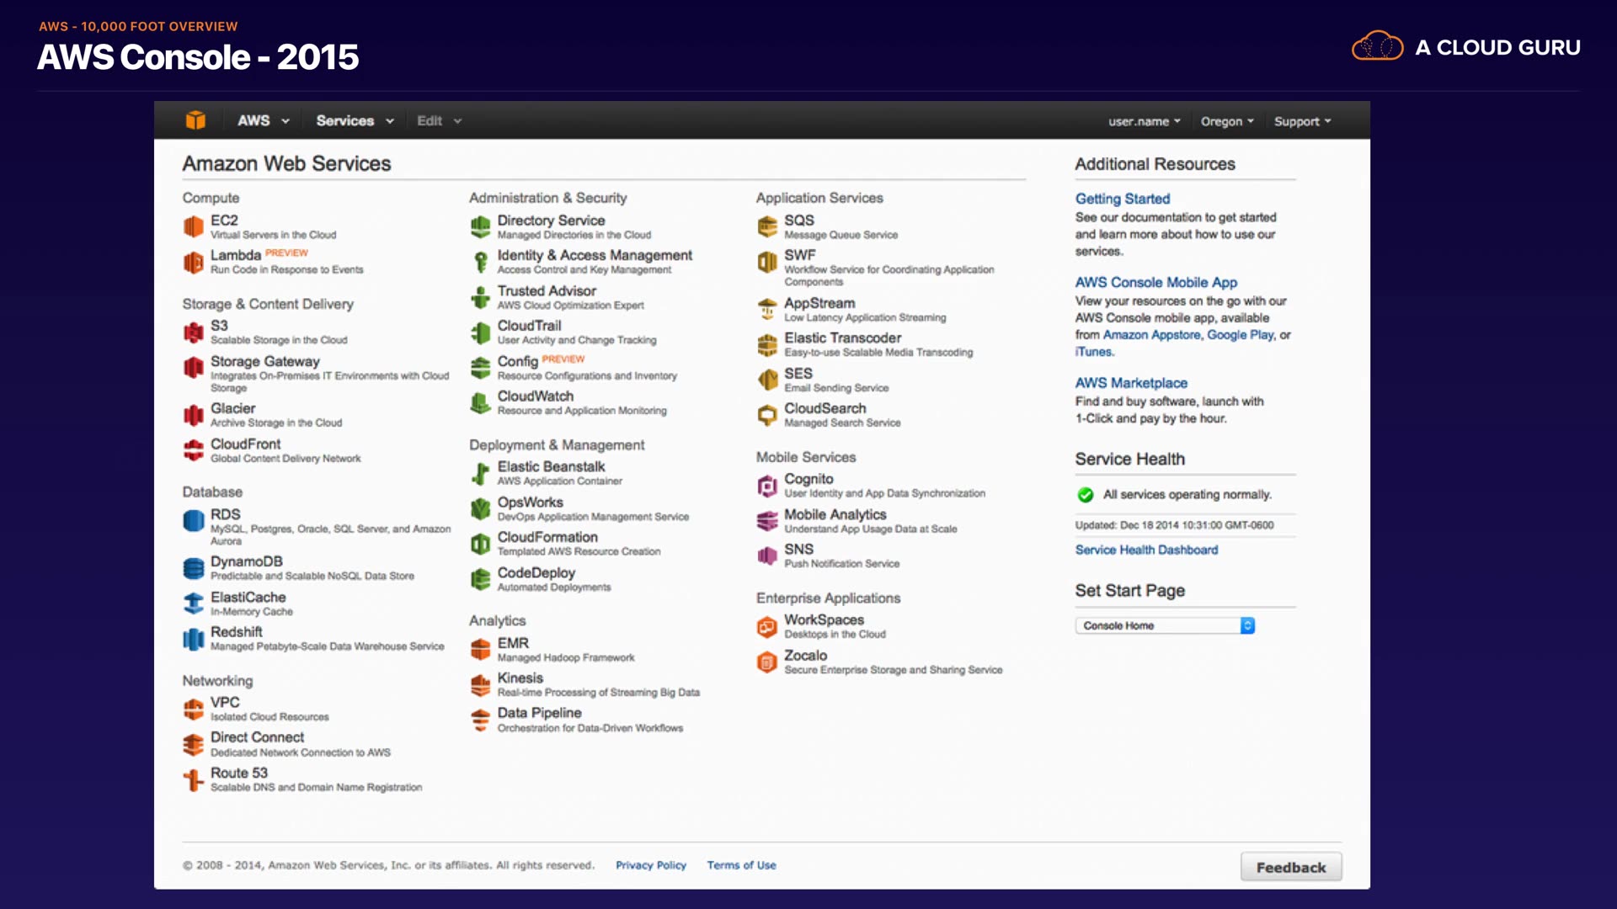The height and width of the screenshot is (909, 1617).
Task: Open the S3 storage icon
Action: point(194,332)
